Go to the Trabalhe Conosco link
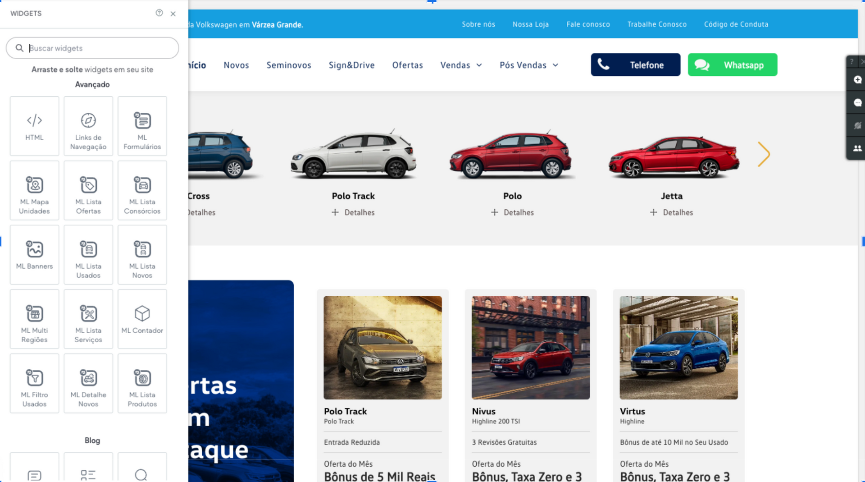 [657, 24]
